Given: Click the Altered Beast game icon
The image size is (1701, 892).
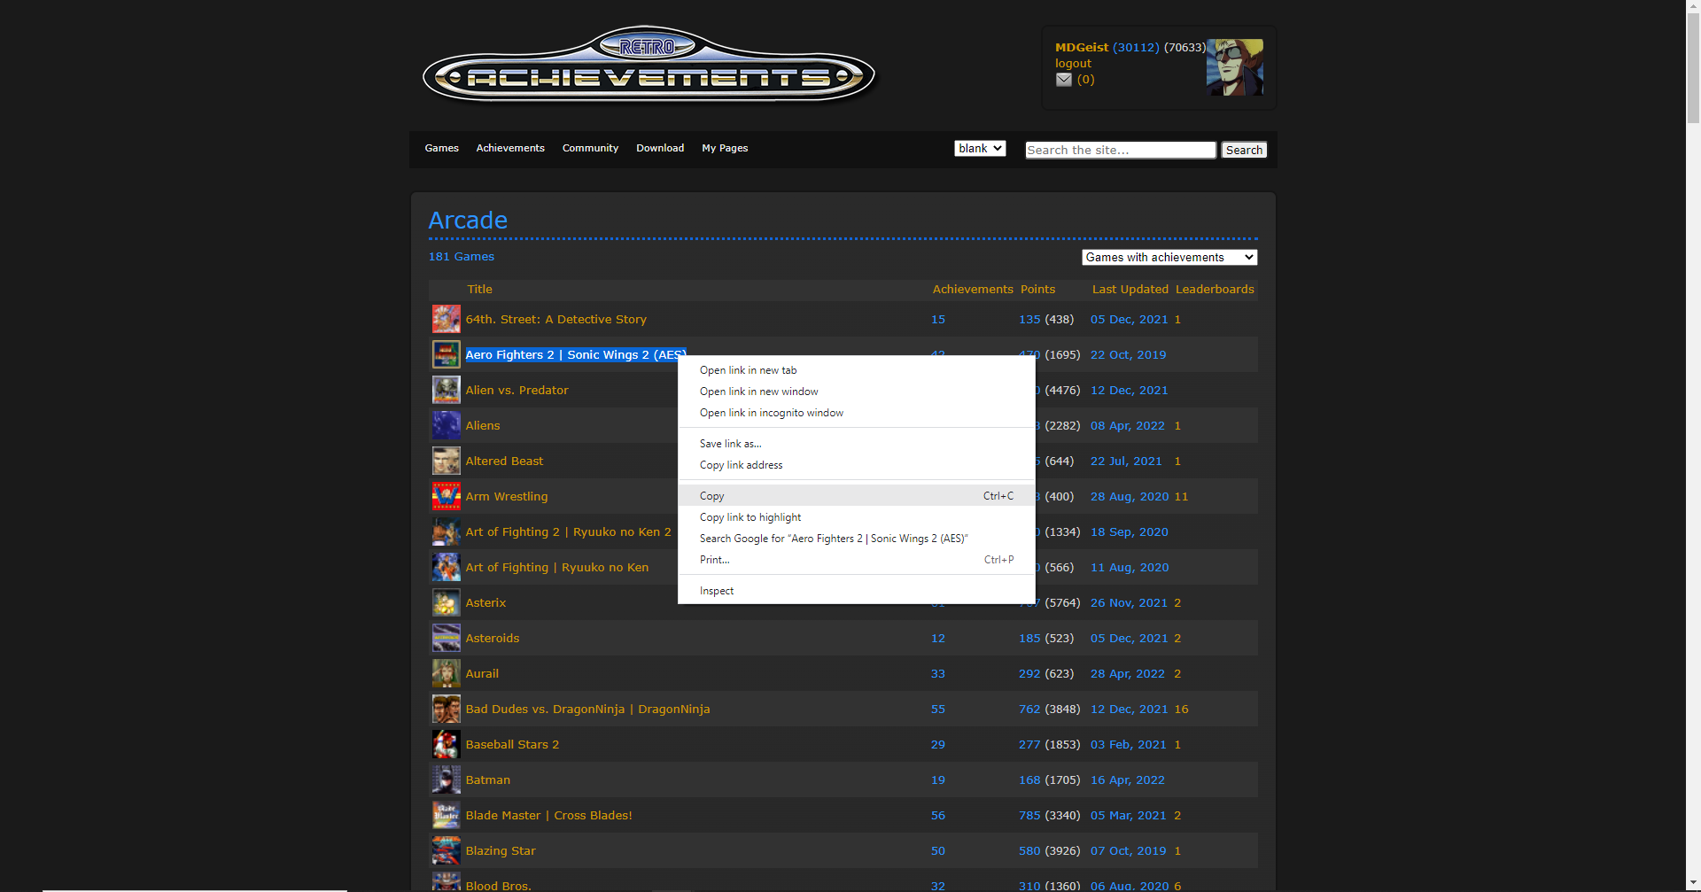Looking at the screenshot, I should pyautogui.click(x=446, y=461).
